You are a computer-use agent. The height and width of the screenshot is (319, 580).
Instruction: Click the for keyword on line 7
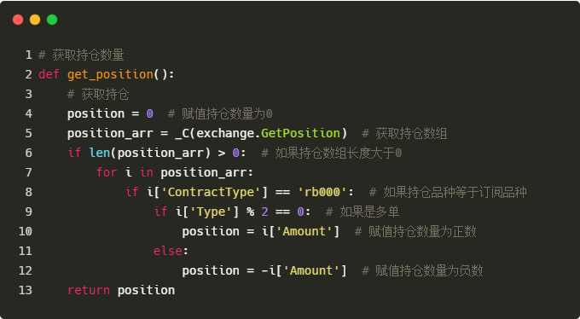[x=107, y=172]
